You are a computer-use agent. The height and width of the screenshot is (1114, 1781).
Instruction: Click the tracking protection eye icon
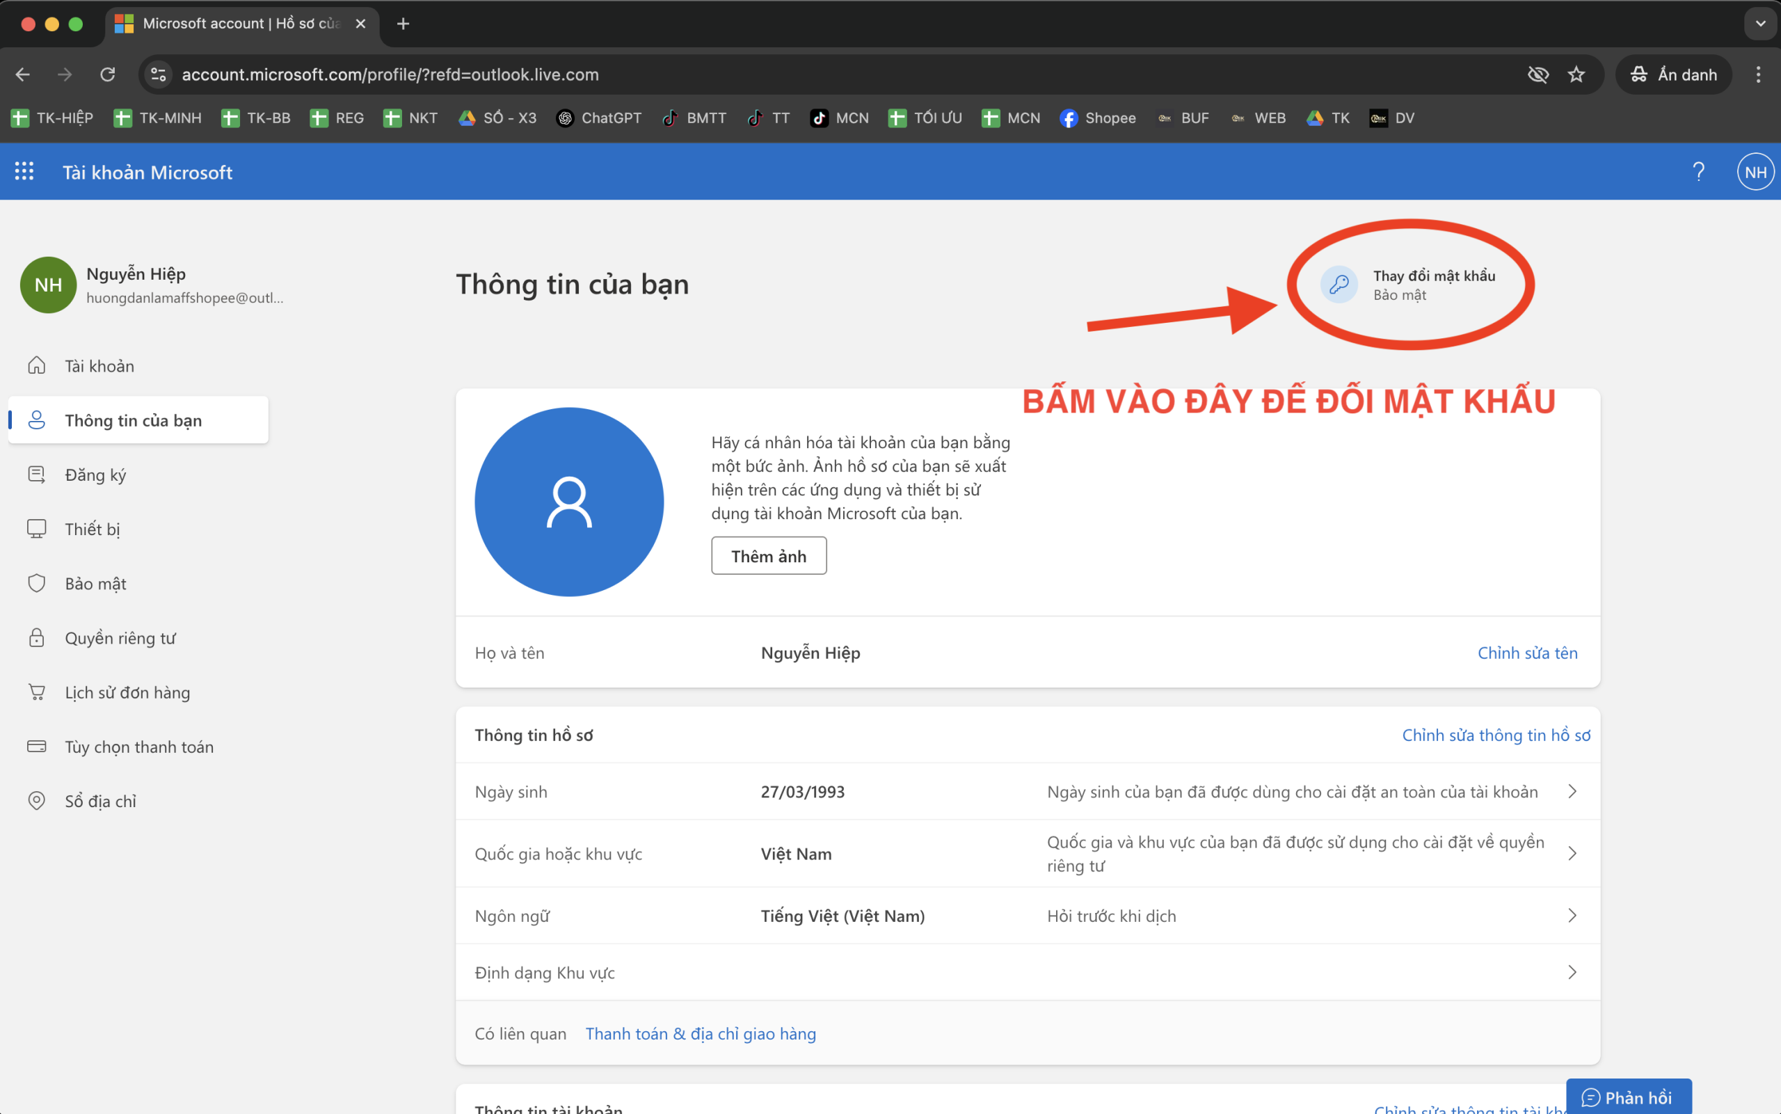pos(1538,74)
